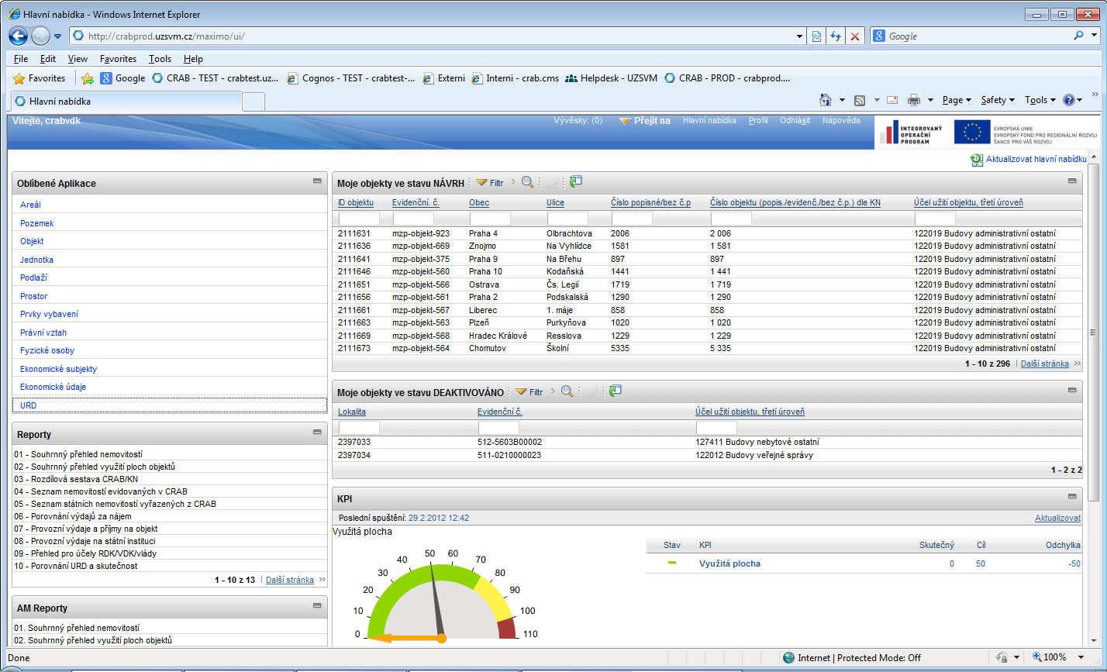Click the Profil link in header
This screenshot has height=672, width=1107.
[758, 121]
